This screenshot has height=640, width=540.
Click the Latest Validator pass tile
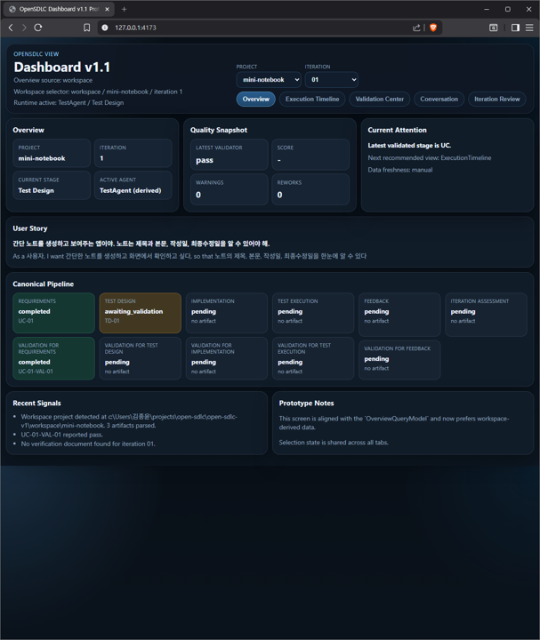[x=230, y=155]
